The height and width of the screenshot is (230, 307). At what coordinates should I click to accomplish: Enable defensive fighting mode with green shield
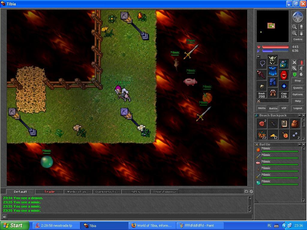(294, 74)
